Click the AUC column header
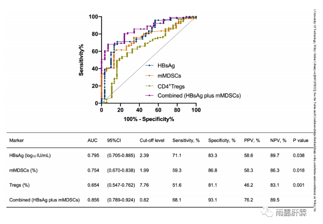 pos(92,140)
